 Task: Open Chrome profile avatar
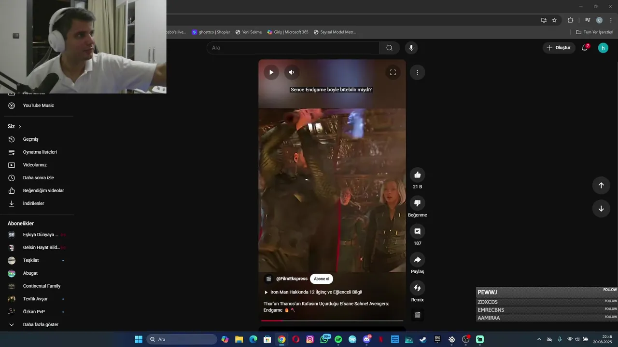(599, 20)
